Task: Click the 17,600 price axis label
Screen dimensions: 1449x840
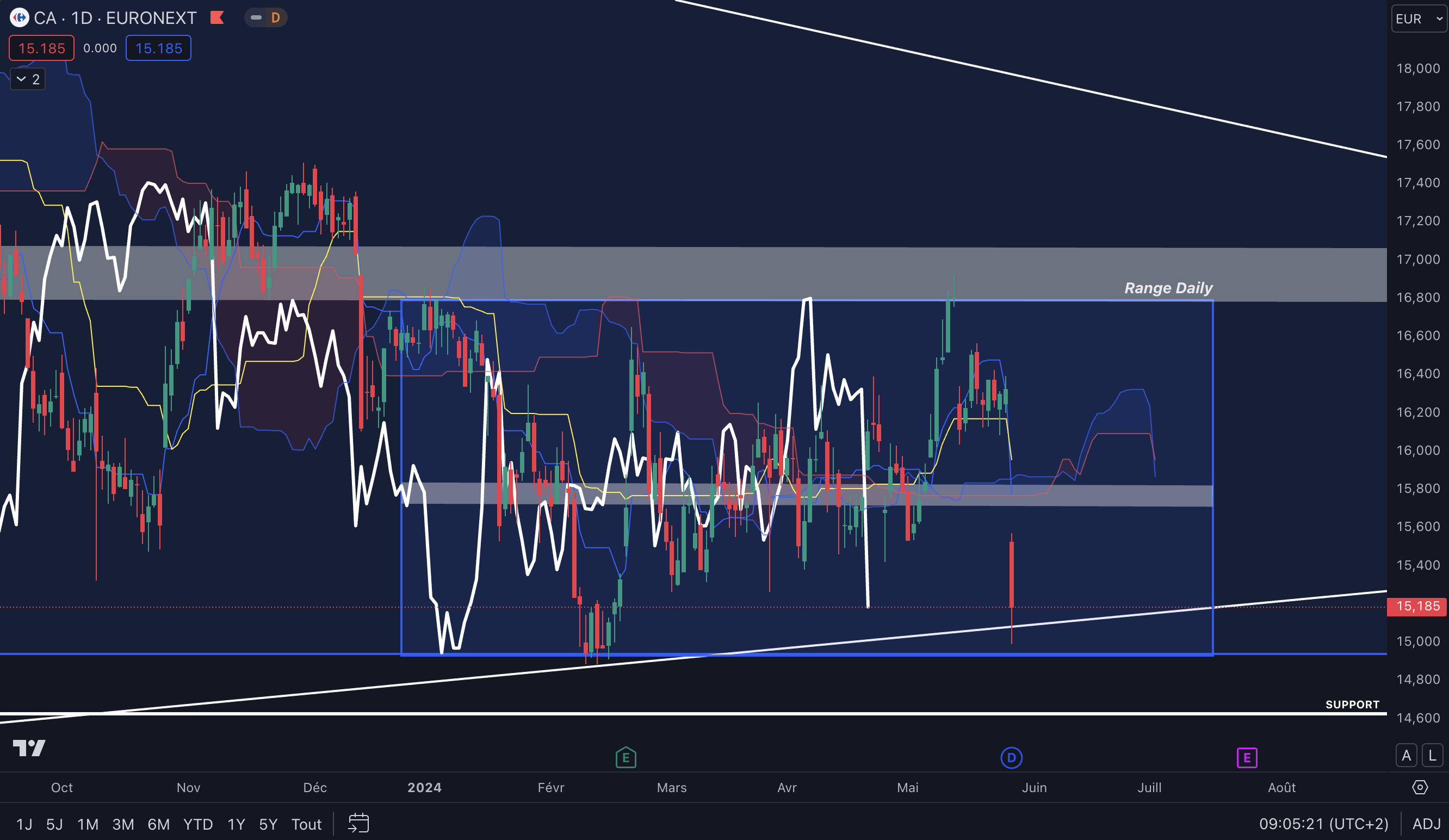Action: tap(1418, 144)
